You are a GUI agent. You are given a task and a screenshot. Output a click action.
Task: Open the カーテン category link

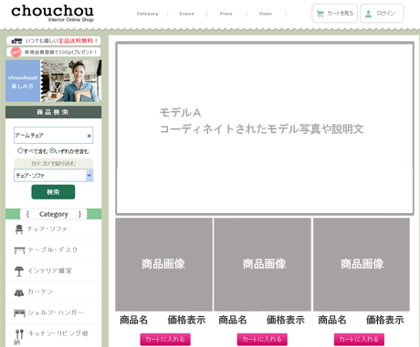coord(40,291)
